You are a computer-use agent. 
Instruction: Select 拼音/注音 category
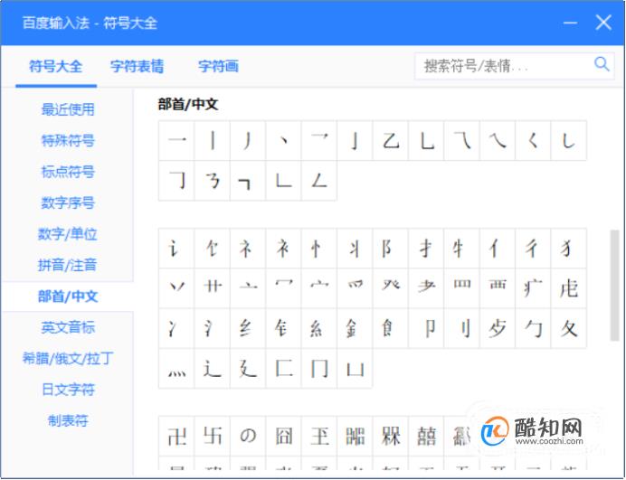pyautogui.click(x=68, y=265)
